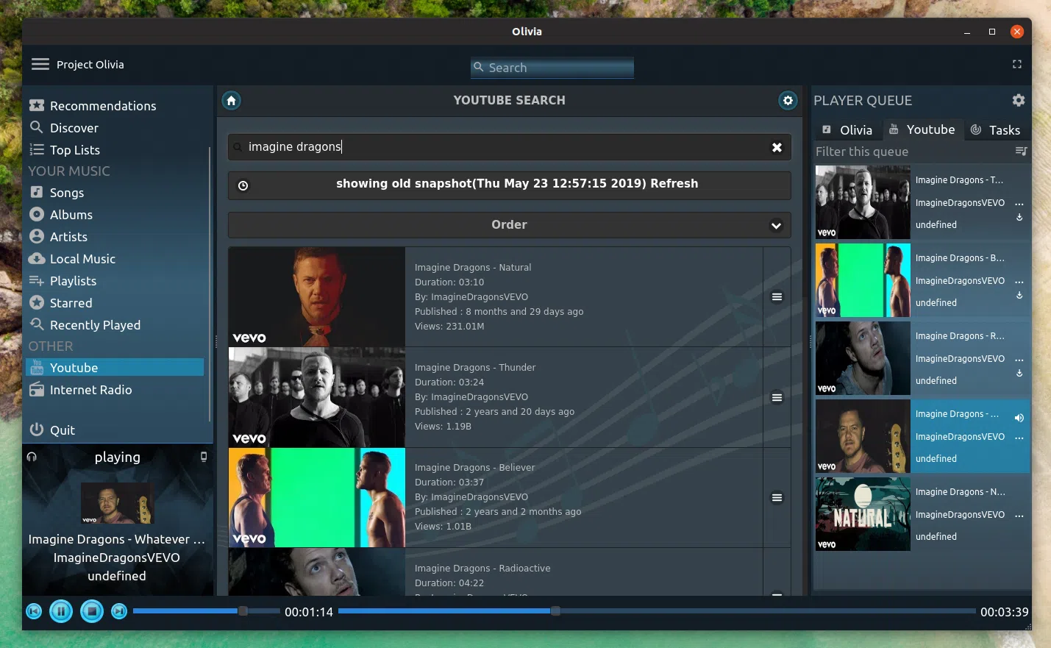
Task: Open YouTube search settings gear
Action: 788,100
